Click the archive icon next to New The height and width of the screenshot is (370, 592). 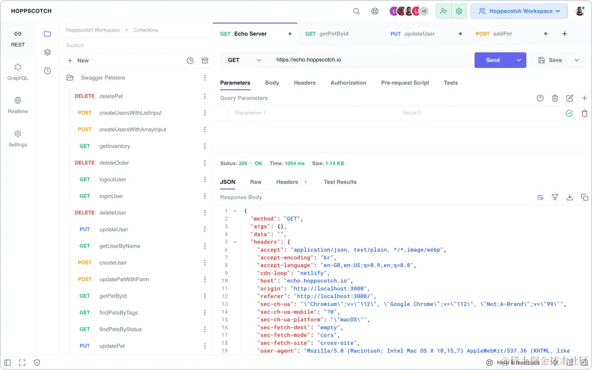204,60
